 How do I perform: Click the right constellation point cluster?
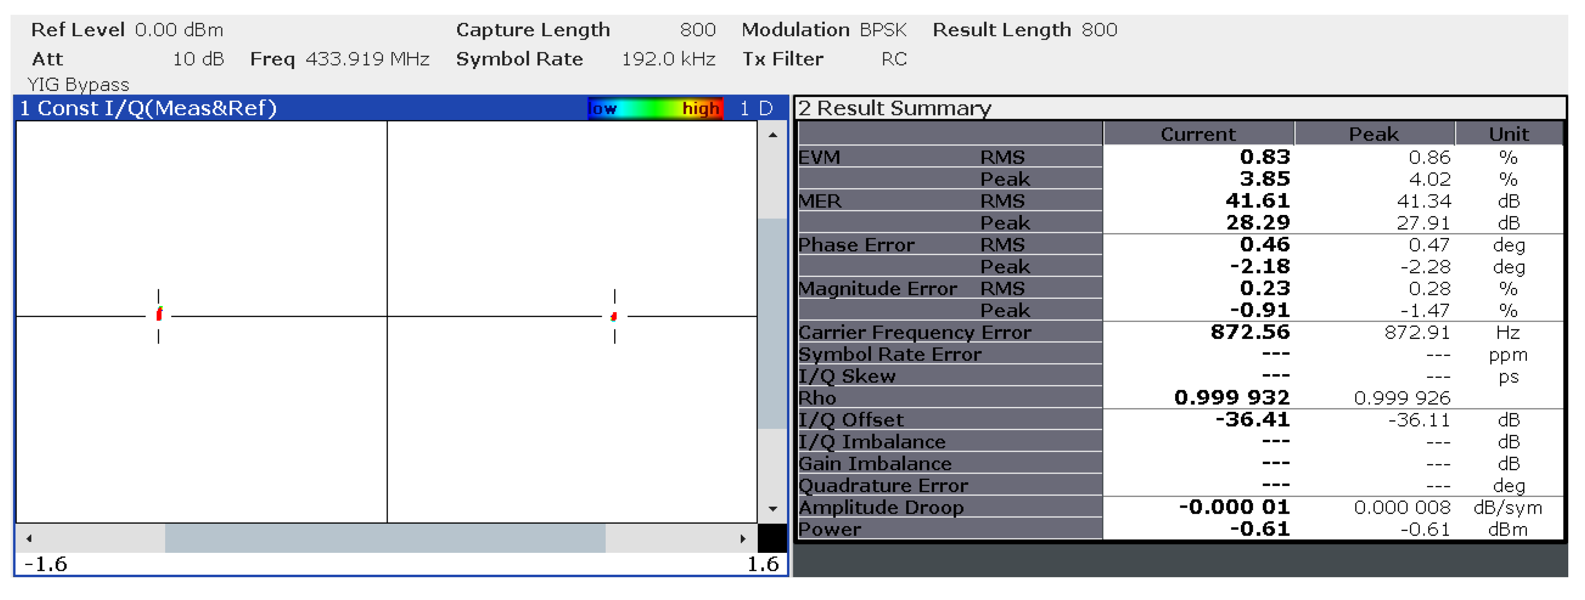613,317
